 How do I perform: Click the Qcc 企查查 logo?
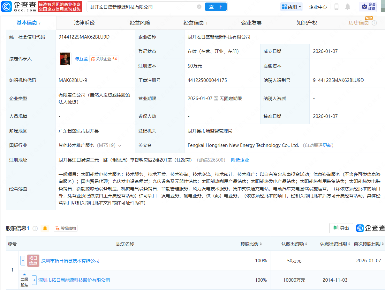pos(19,6)
